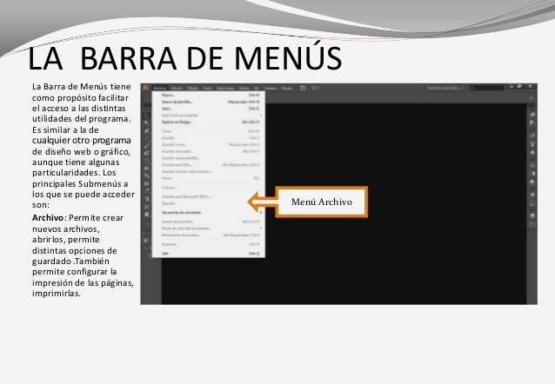Open the Aspectos esenciales workspace switcher

click(x=445, y=88)
